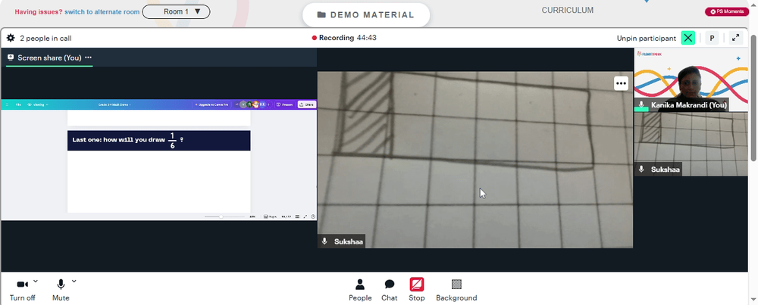Turn off the camera
The height and width of the screenshot is (305, 758).
[22, 290]
